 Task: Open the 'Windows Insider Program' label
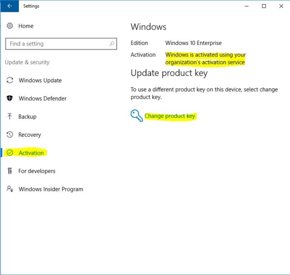[x=51, y=189]
